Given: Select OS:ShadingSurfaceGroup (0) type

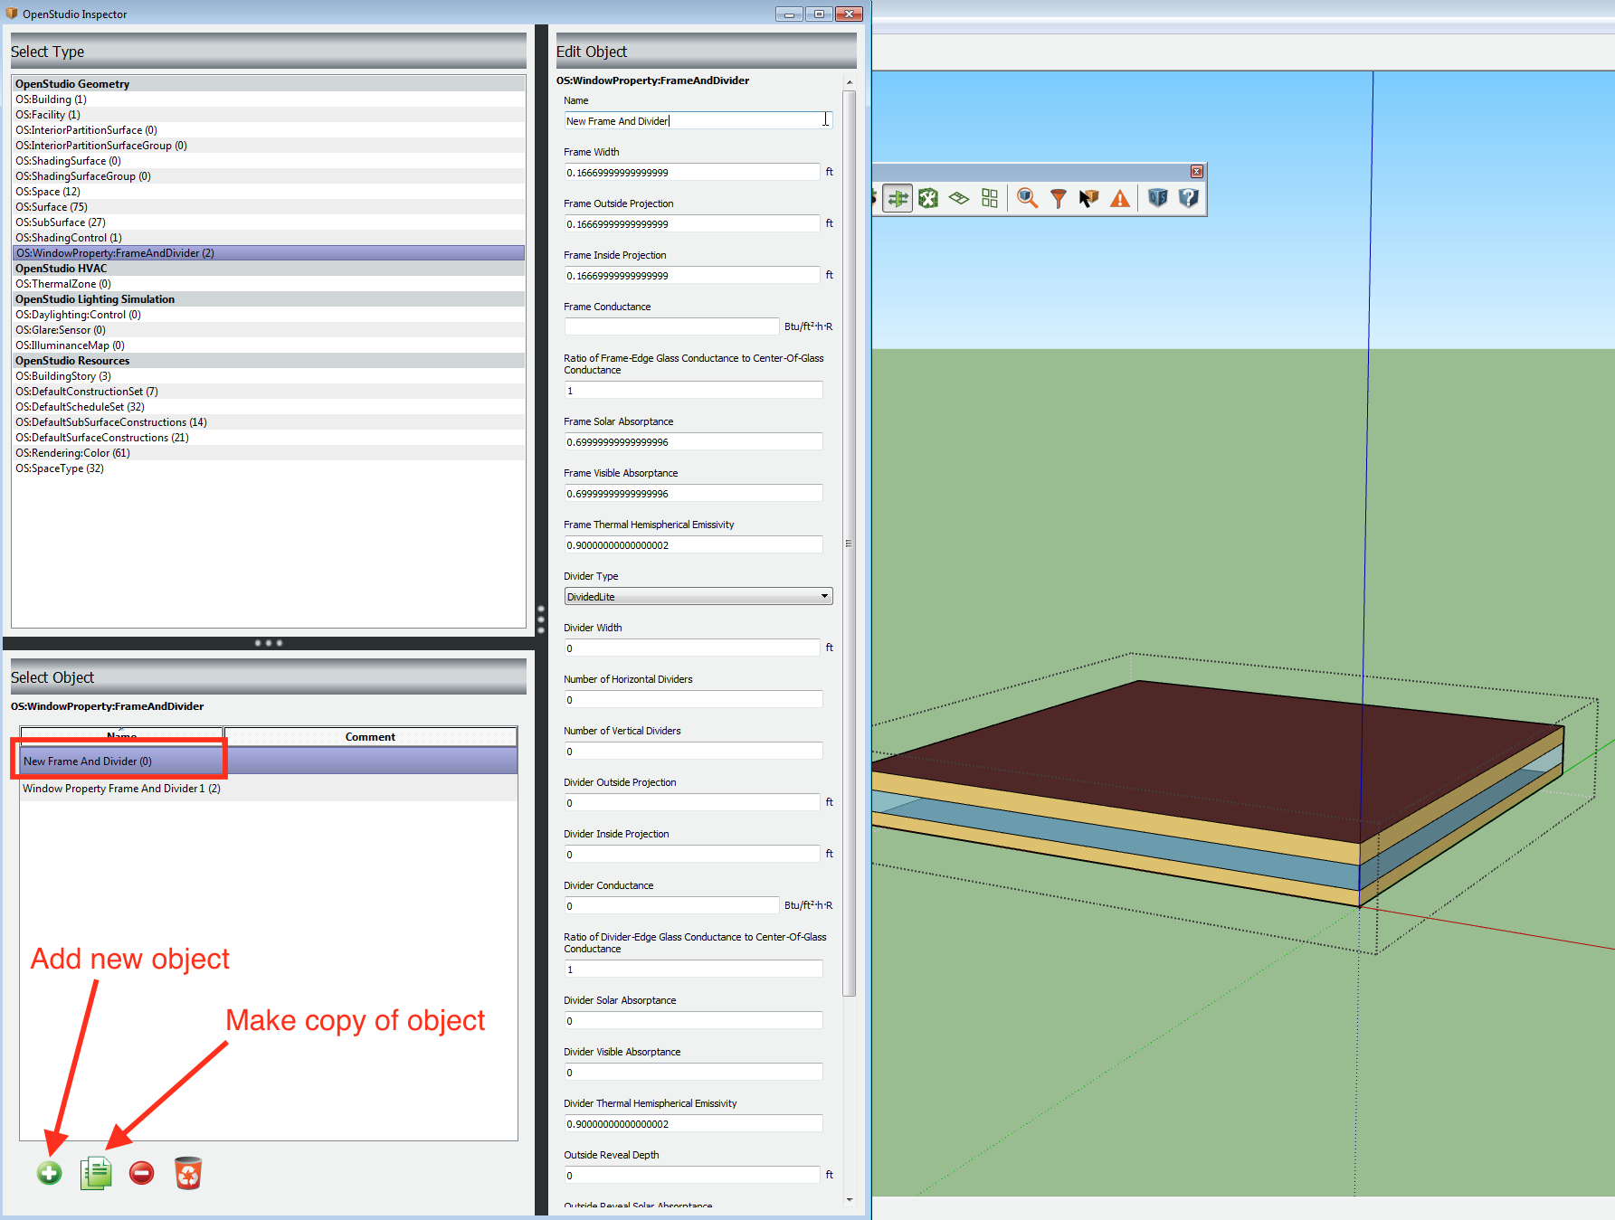Looking at the screenshot, I should coord(268,176).
